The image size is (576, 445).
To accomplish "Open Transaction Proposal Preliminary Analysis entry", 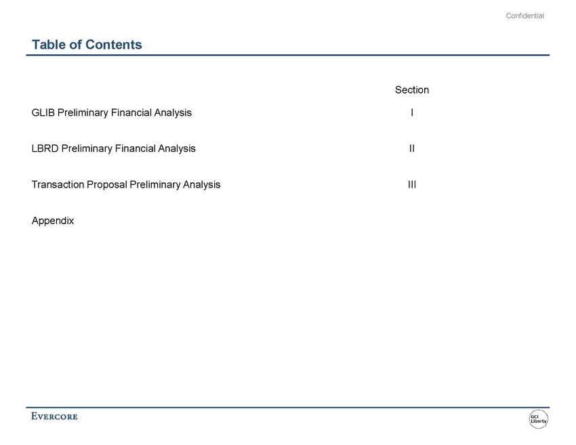I will pyautogui.click(x=126, y=184).
